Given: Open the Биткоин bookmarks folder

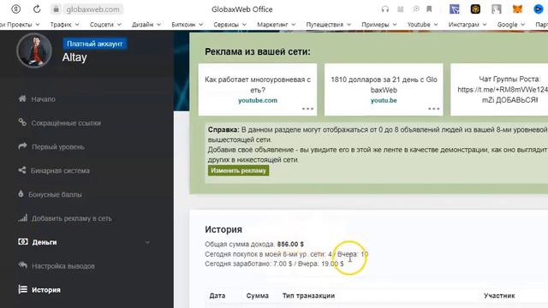Looking at the screenshot, I should 187,25.
